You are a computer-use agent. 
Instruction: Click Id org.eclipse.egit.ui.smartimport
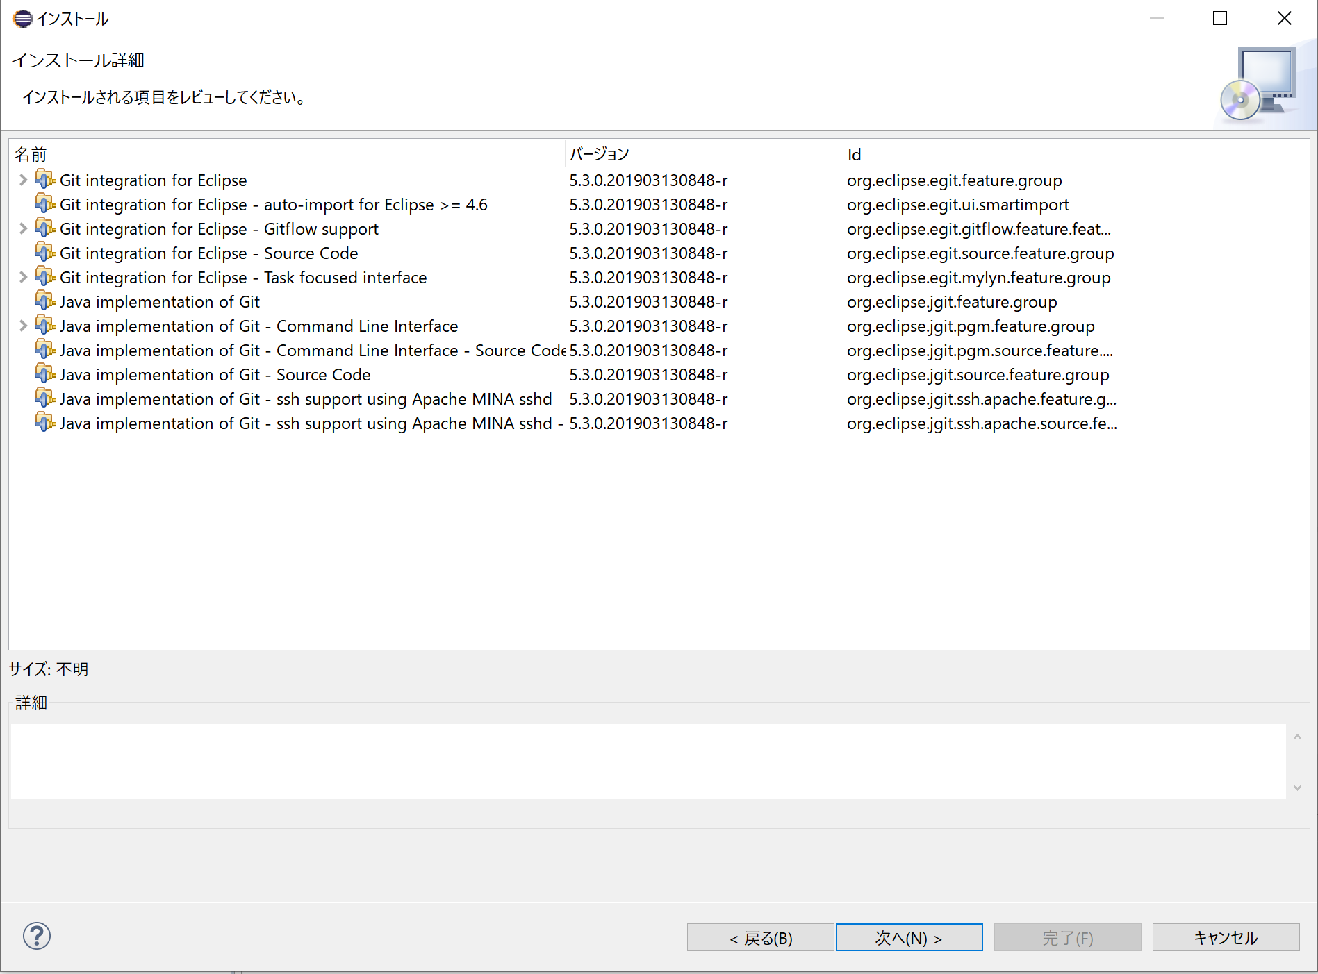tap(958, 205)
